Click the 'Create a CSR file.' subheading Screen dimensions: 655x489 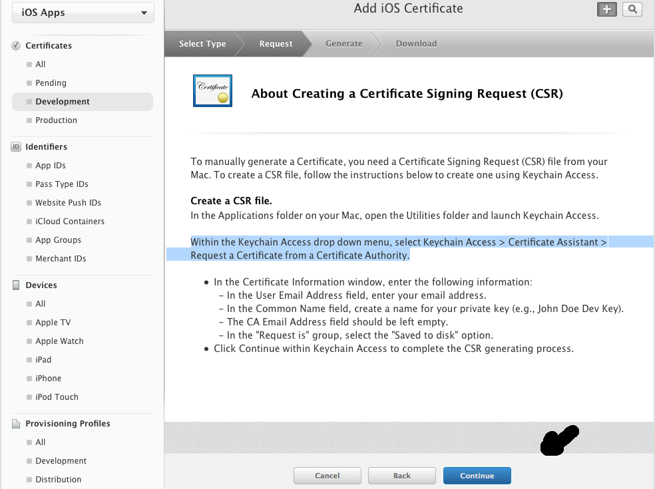tap(231, 201)
